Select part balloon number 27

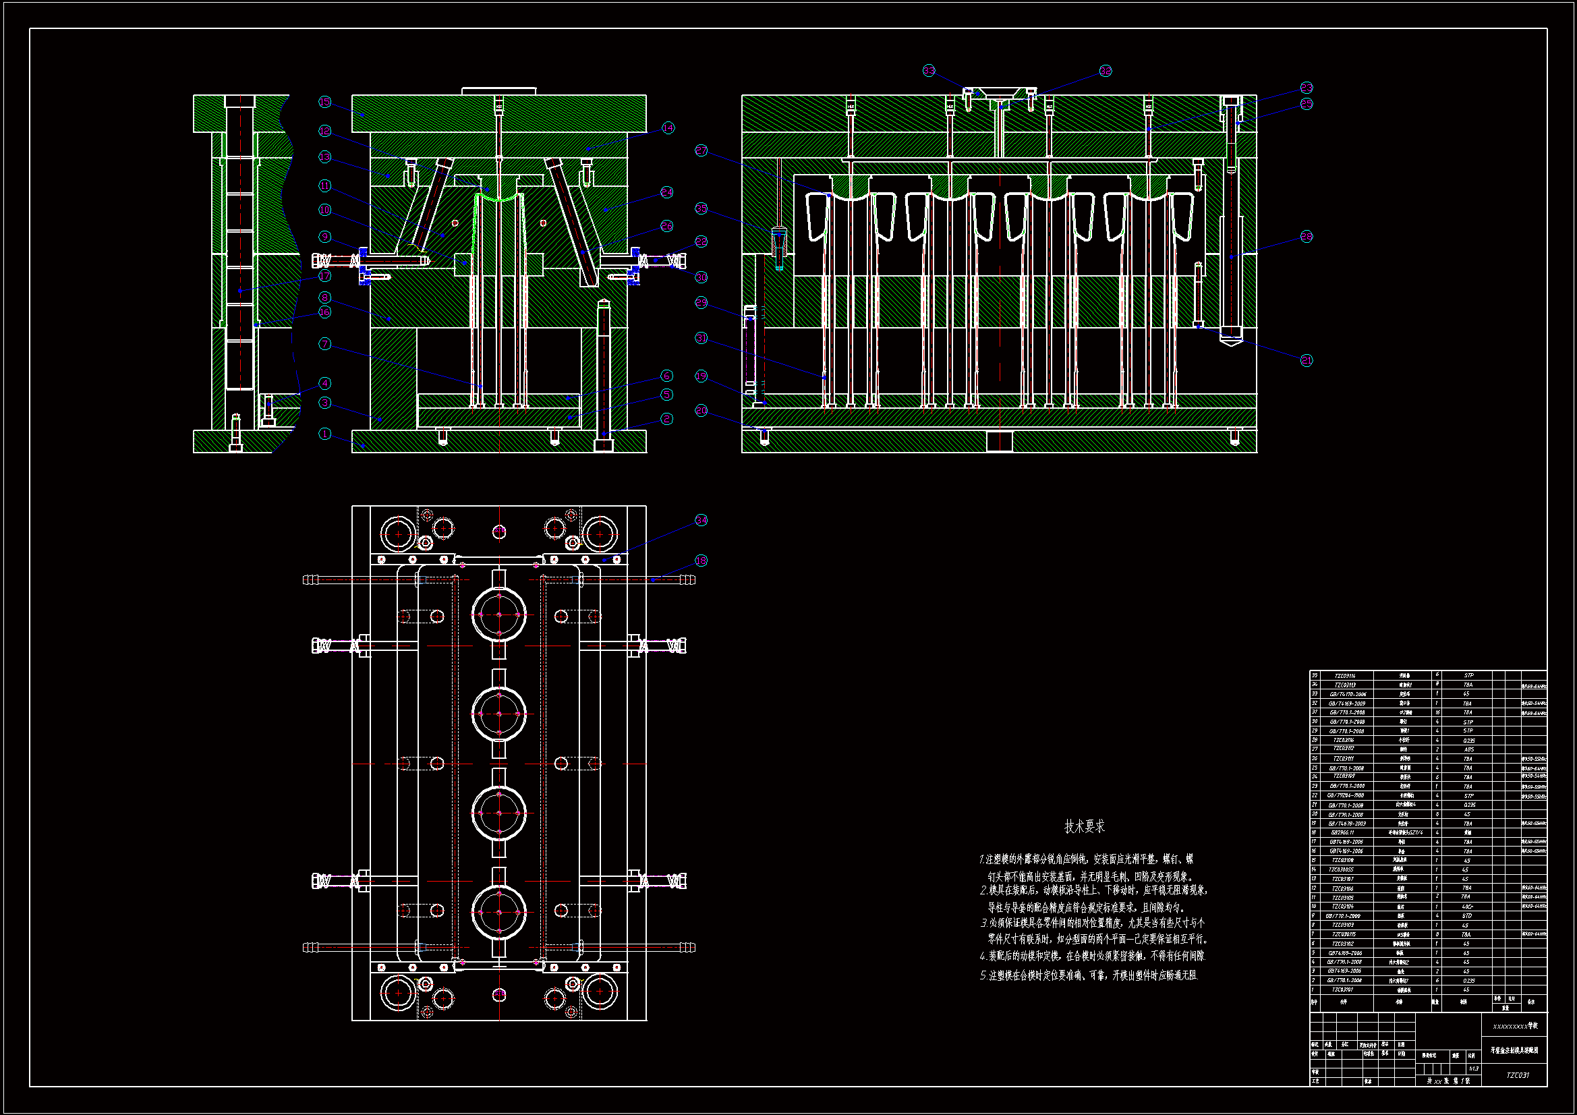701,150
